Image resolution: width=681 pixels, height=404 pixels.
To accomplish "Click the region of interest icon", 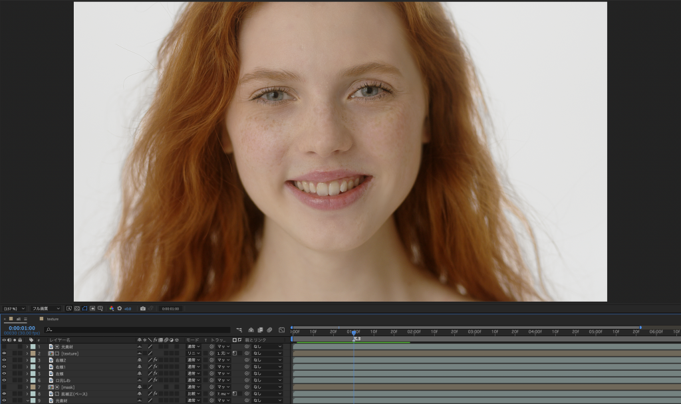I will [92, 308].
